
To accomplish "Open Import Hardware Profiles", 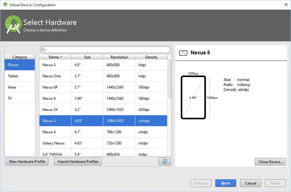I will (x=77, y=161).
